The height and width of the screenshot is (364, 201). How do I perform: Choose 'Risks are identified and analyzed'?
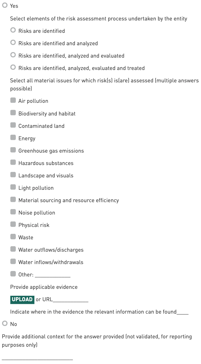(x=13, y=43)
